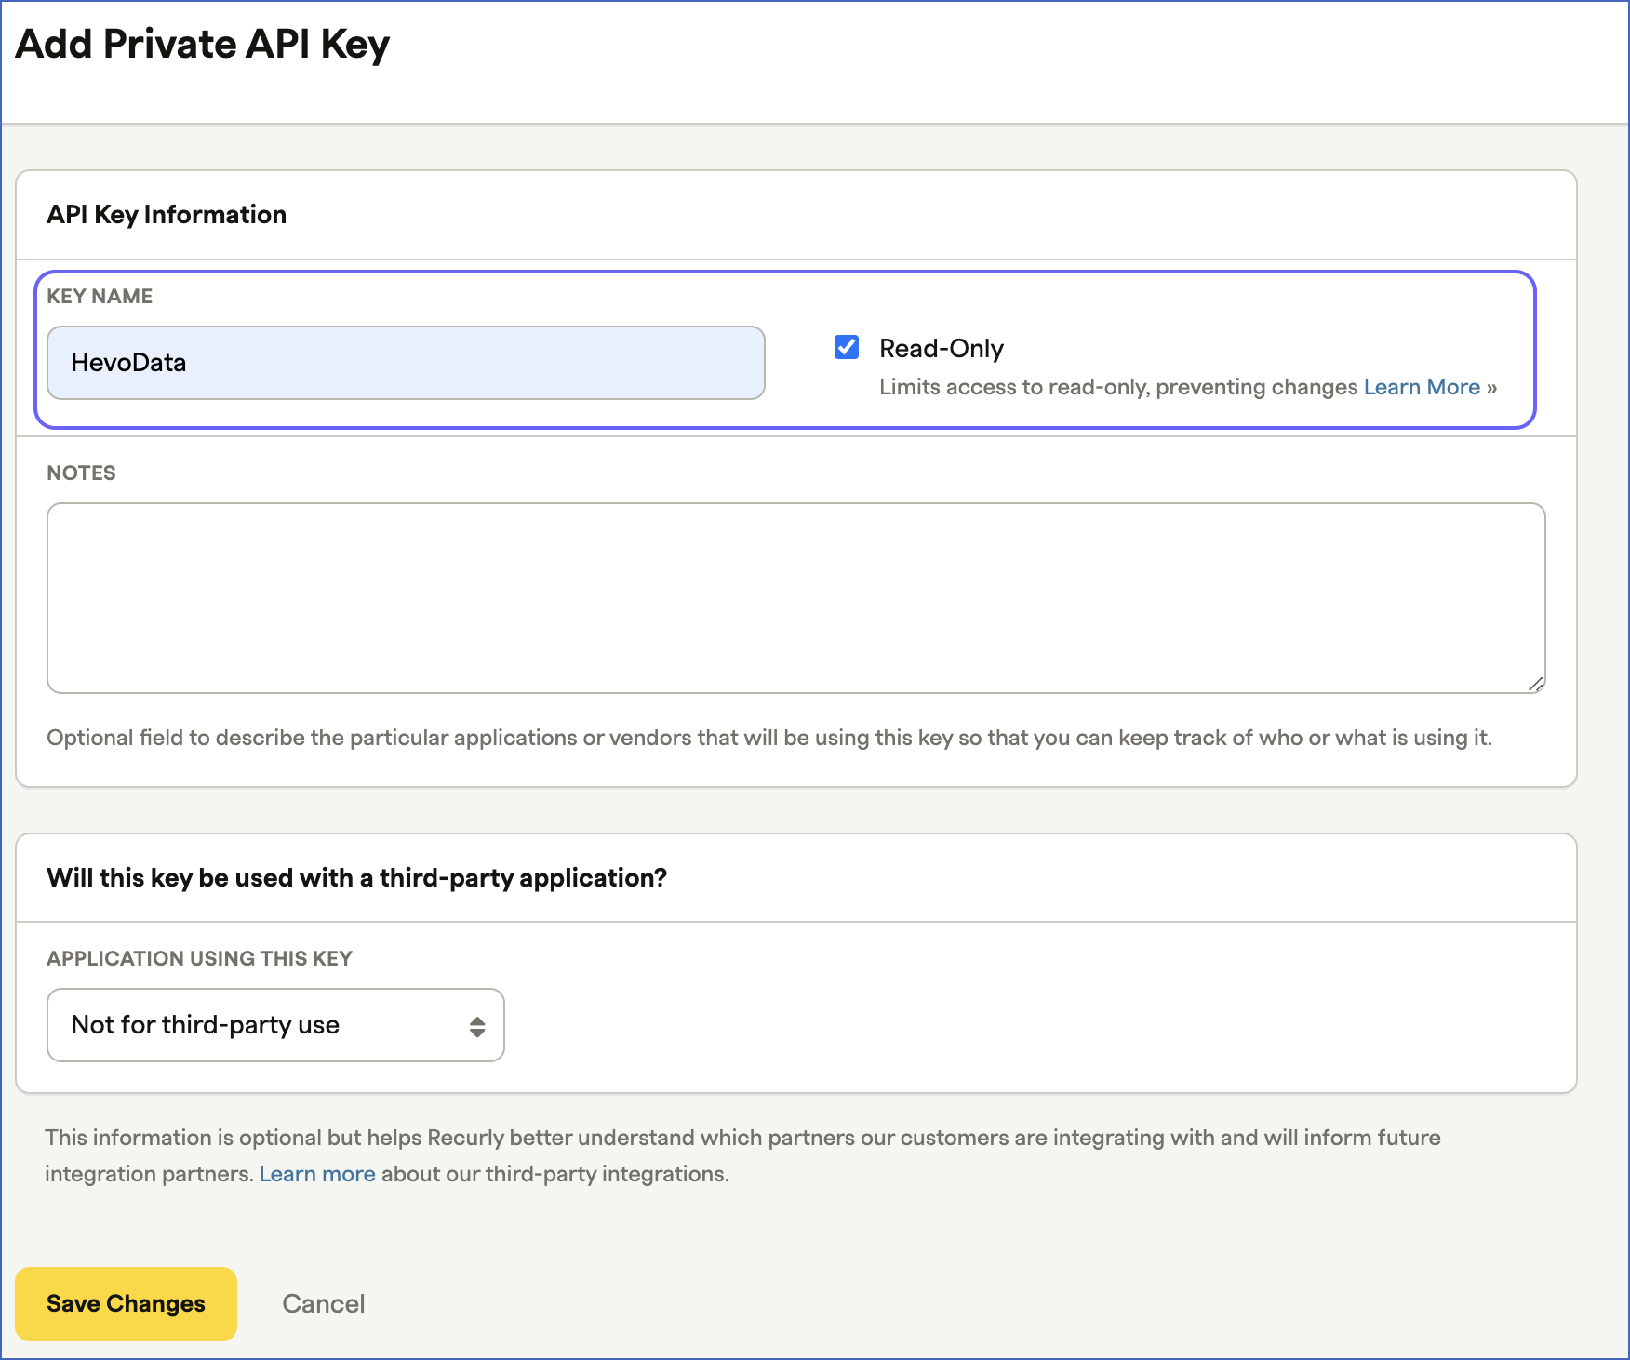This screenshot has width=1630, height=1360.
Task: Uncheck the Read-Only checkbox
Action: click(847, 347)
